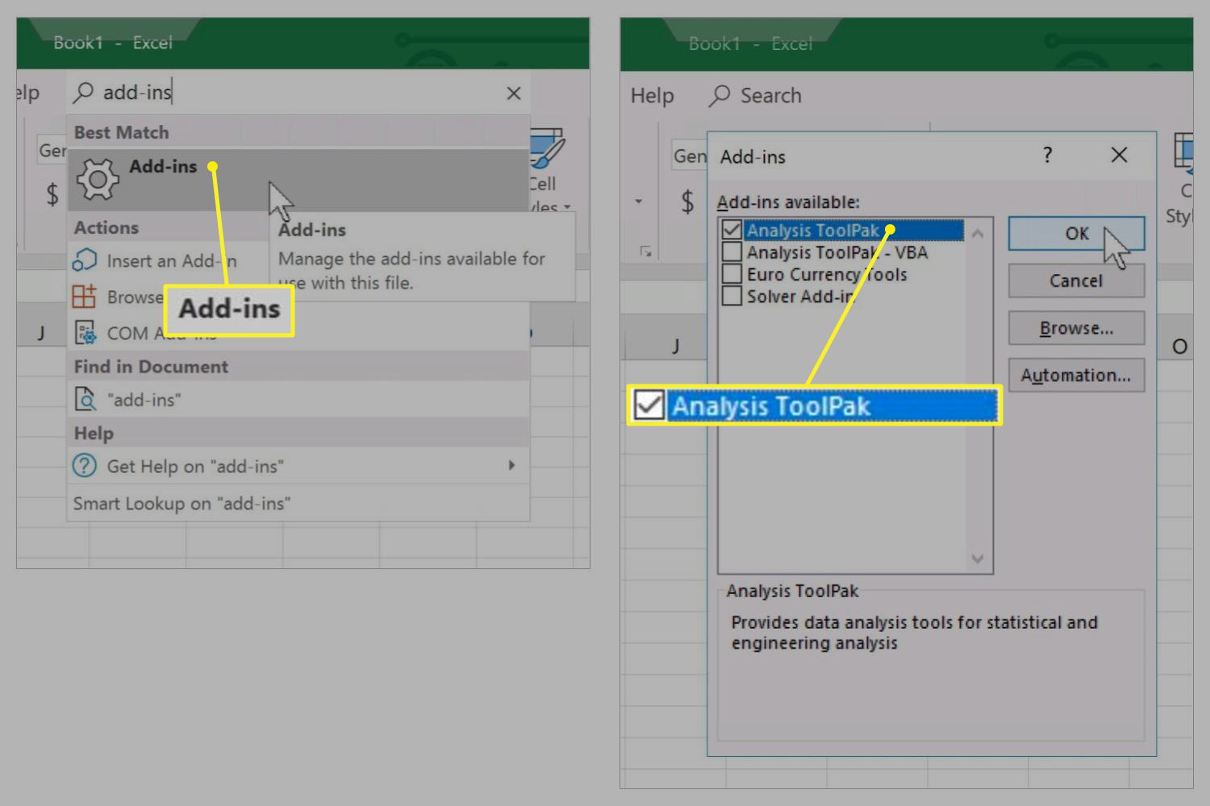Choose Smart Lookup on "add-ins"

(298, 503)
